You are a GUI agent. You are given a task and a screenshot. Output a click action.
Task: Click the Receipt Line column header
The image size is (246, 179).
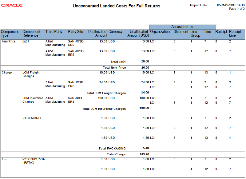[234, 34]
